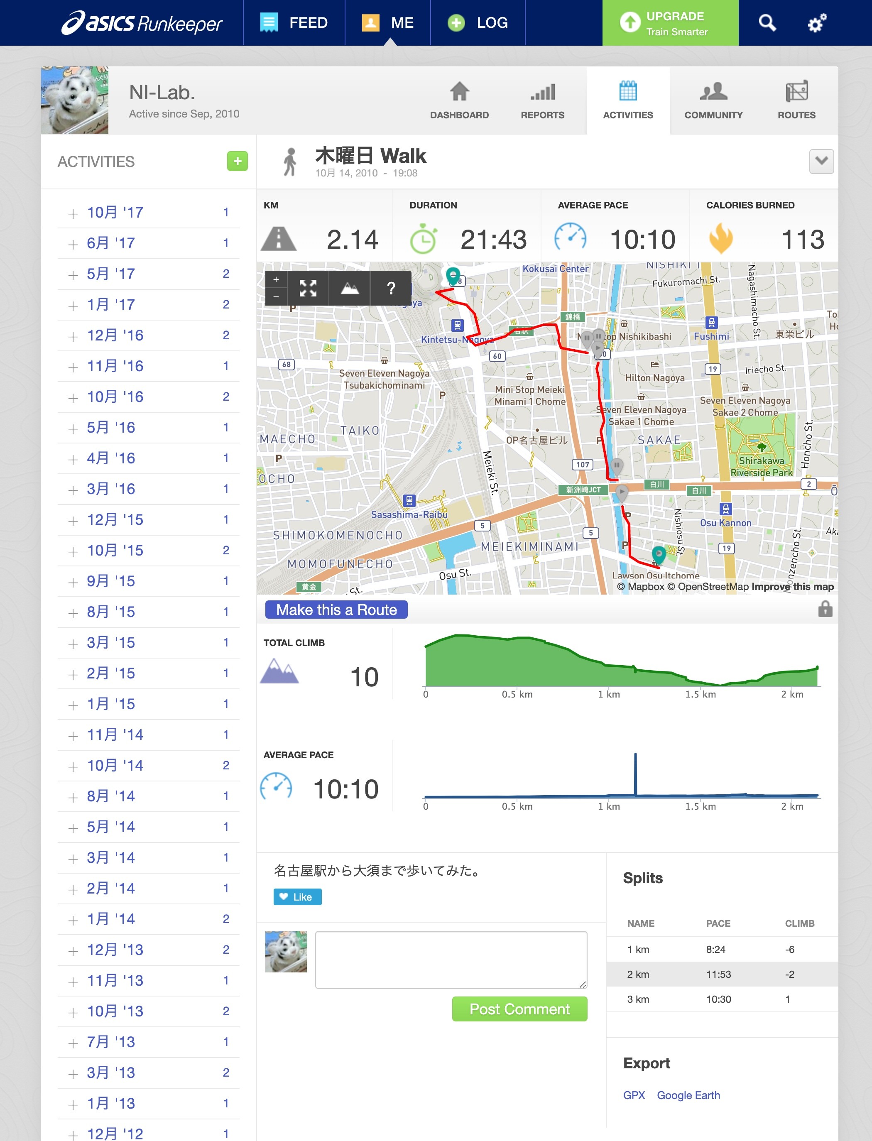Switch to the Community tab label
This screenshot has height=1141, width=872.
point(713,115)
